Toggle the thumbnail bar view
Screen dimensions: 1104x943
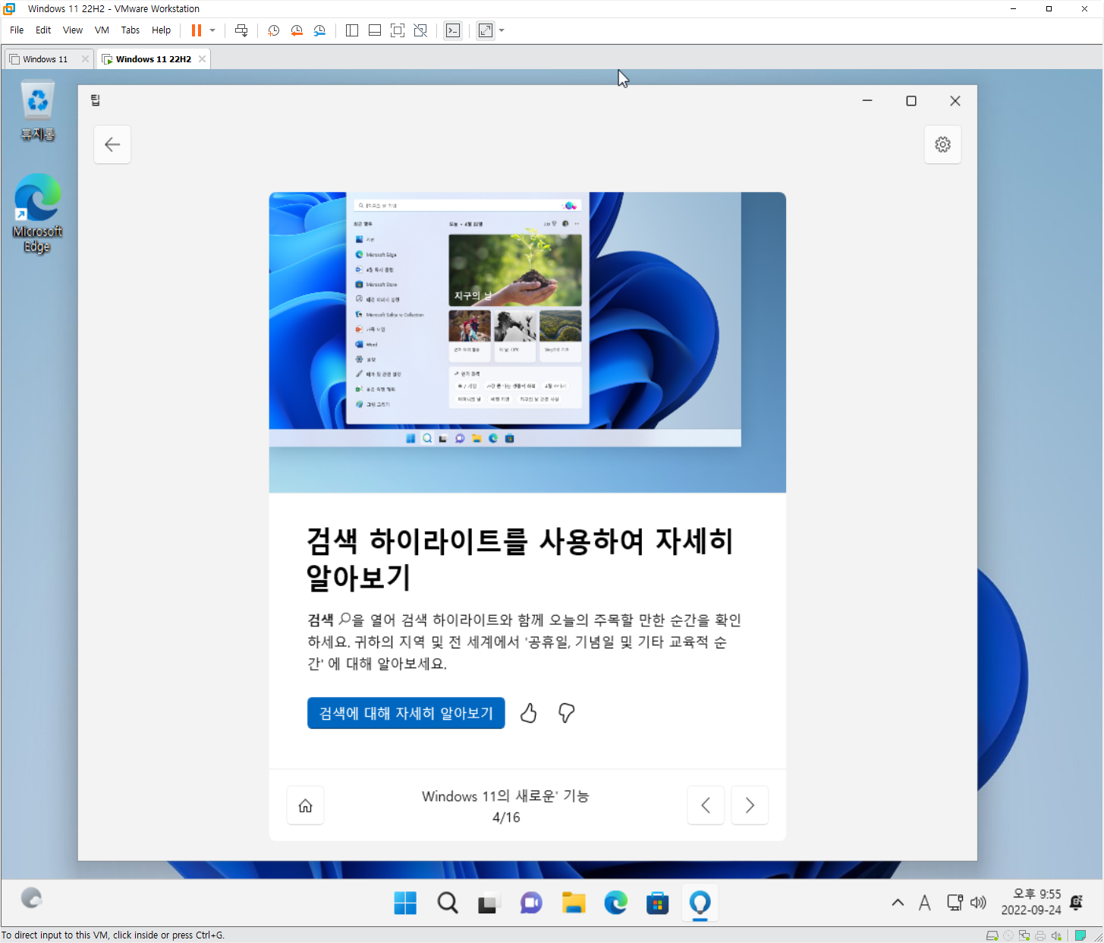[x=374, y=30]
